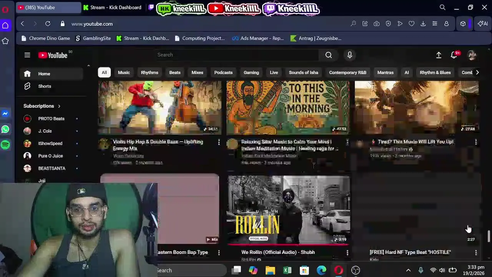Open Spotify player in the Opera sidebar
Image resolution: width=492 pixels, height=277 pixels.
tap(5, 145)
